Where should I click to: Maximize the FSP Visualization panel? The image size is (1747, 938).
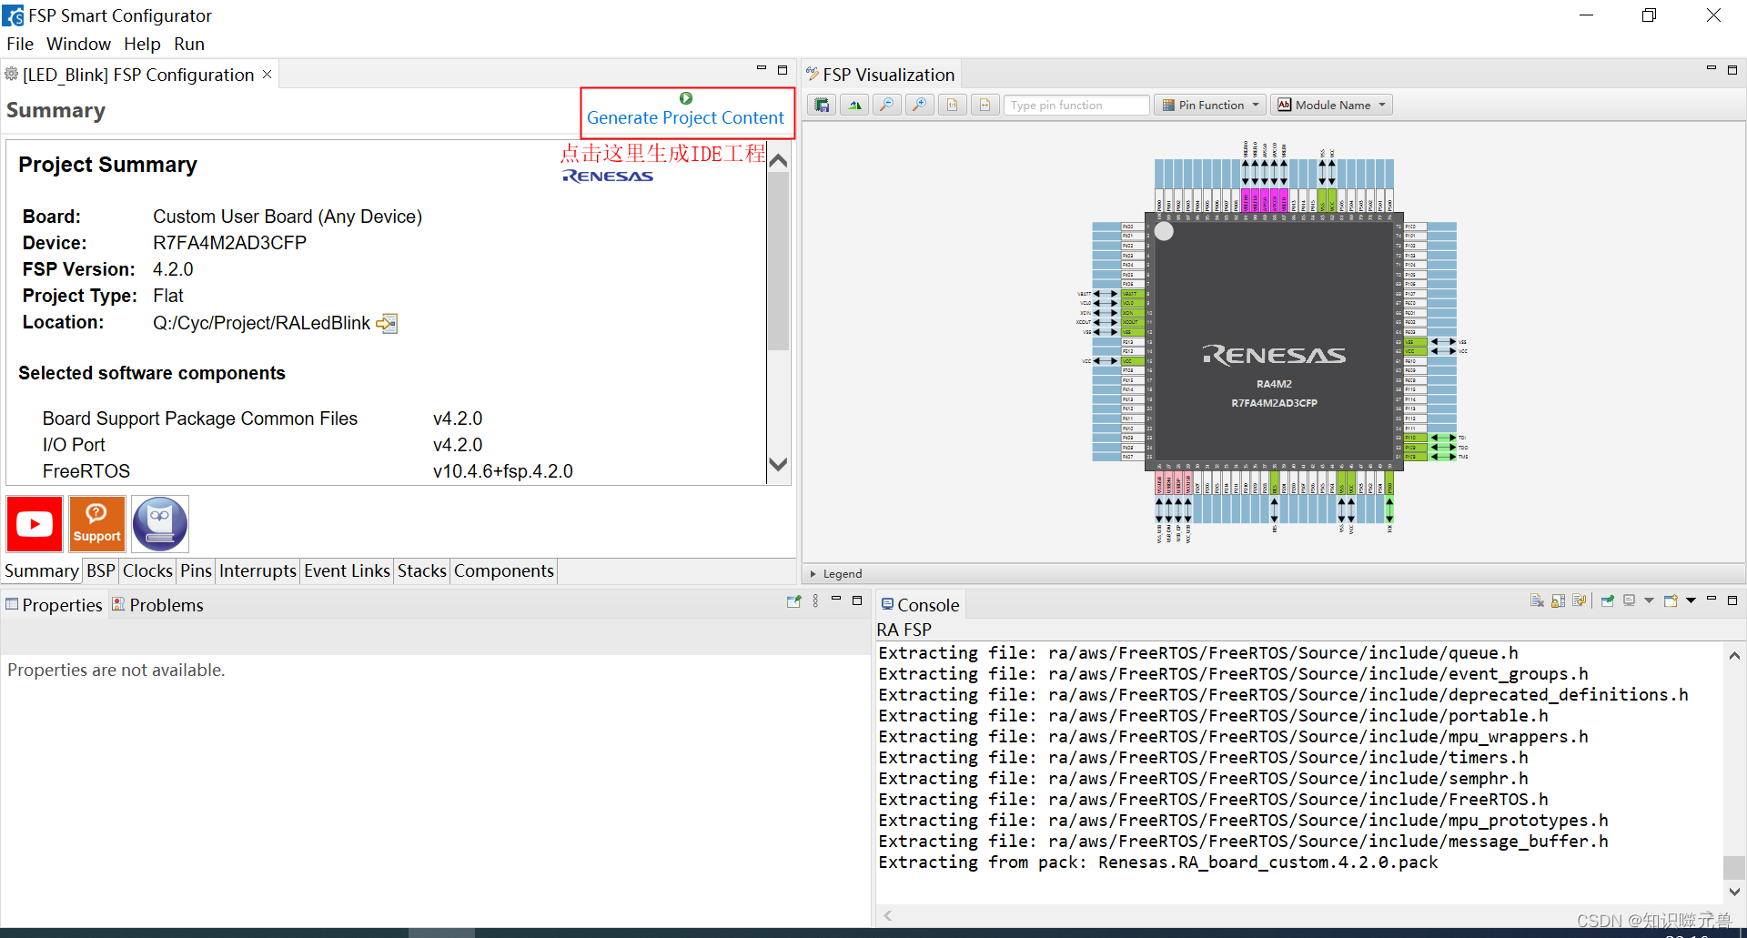(1732, 69)
